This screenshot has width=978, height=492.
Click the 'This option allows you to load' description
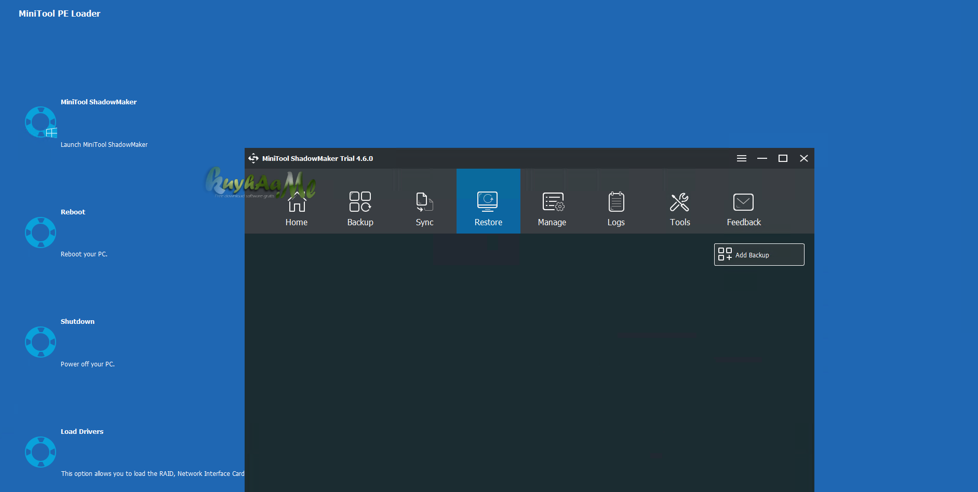point(153,474)
